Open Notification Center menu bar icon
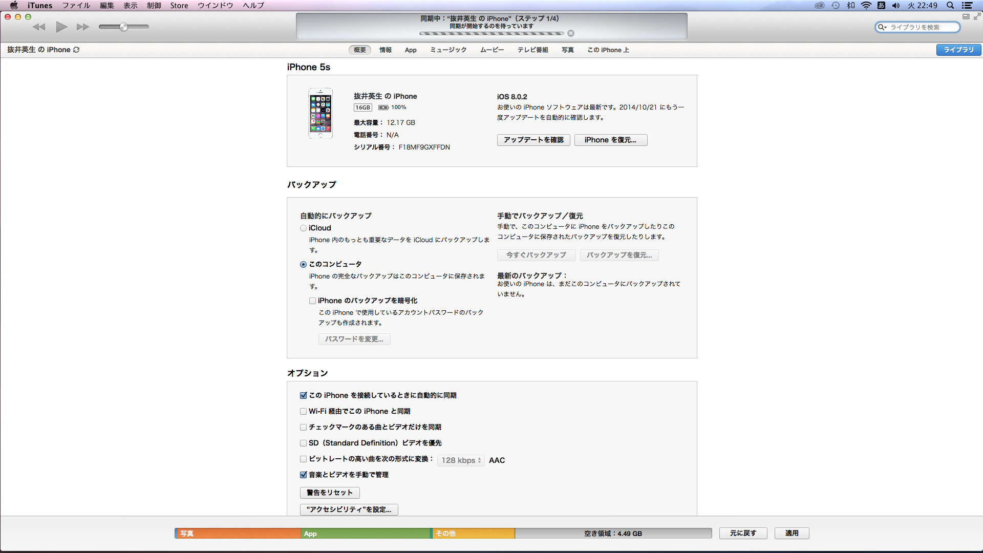This screenshot has height=553, width=983. [967, 6]
